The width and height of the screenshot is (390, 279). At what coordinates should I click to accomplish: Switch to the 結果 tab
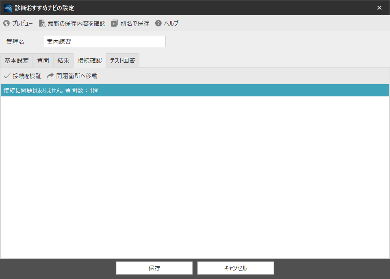pyautogui.click(x=63, y=61)
